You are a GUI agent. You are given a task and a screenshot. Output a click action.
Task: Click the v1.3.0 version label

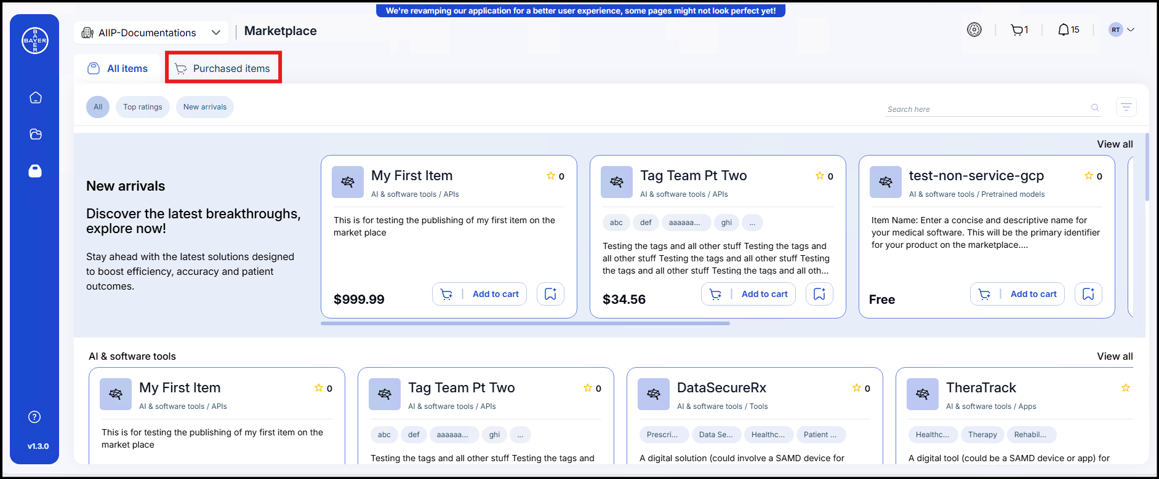pos(38,446)
